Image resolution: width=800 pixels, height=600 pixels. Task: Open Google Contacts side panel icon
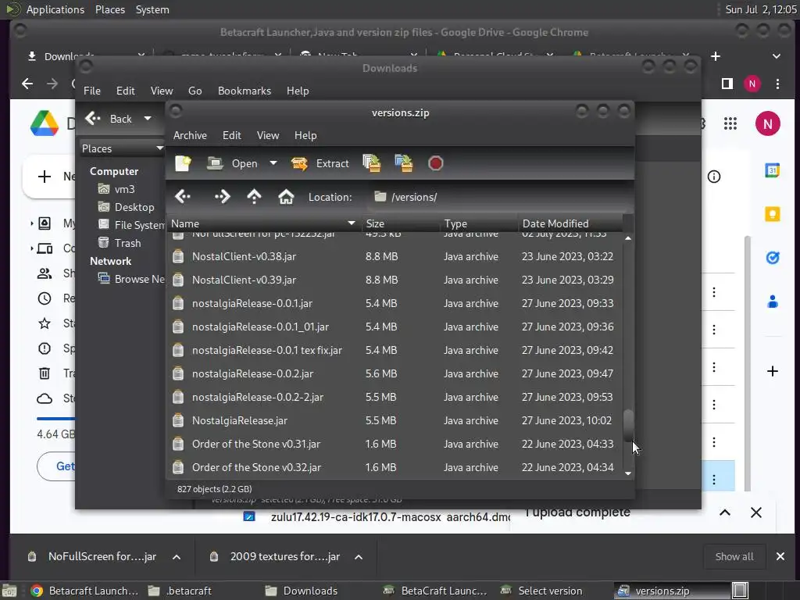click(x=773, y=302)
